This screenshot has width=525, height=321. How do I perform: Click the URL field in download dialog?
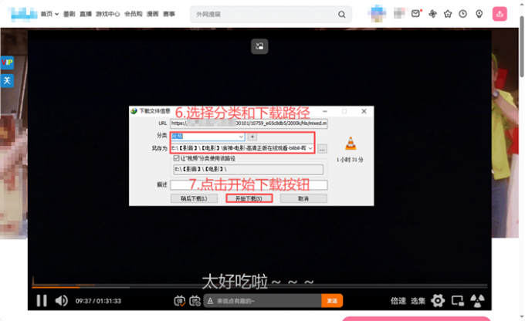pos(249,123)
